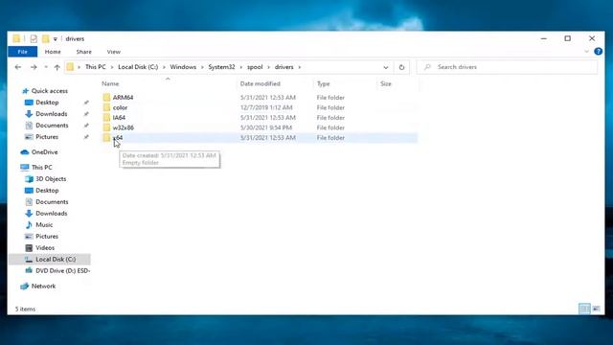Open Videos under This PC
The image size is (613, 345).
click(x=45, y=248)
